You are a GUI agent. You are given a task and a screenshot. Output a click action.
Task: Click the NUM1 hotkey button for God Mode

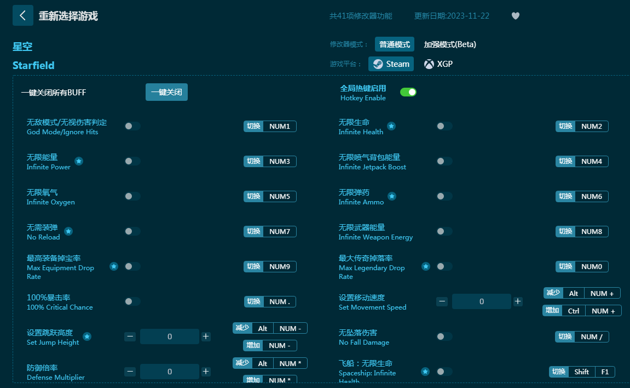tap(279, 127)
